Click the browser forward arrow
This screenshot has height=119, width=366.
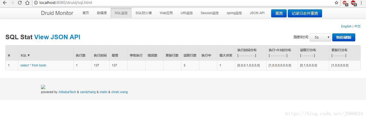tap(12, 3)
